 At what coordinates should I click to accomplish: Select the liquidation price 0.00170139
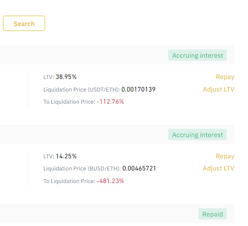click(139, 89)
